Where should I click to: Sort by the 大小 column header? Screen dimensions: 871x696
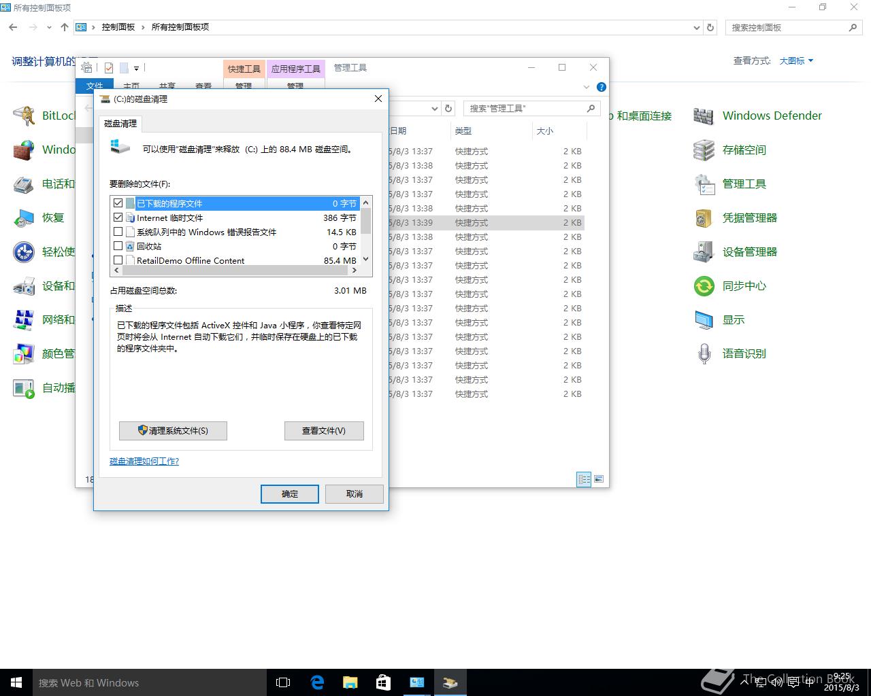point(559,130)
